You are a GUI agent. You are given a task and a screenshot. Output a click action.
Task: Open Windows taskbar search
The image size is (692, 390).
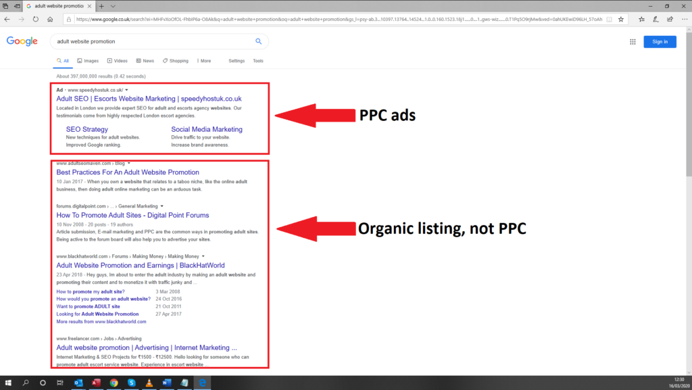(26, 383)
